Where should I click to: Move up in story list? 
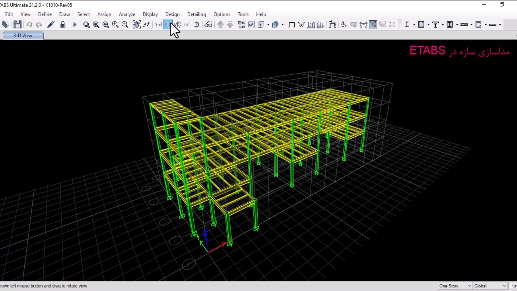tap(221, 25)
